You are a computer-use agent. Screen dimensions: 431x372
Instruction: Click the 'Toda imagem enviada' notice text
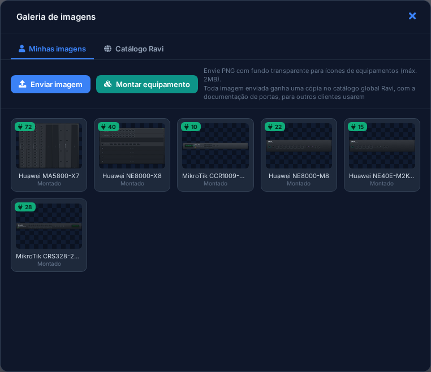(x=309, y=93)
